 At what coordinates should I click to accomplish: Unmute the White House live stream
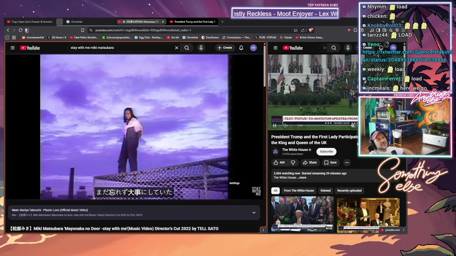tap(285, 125)
